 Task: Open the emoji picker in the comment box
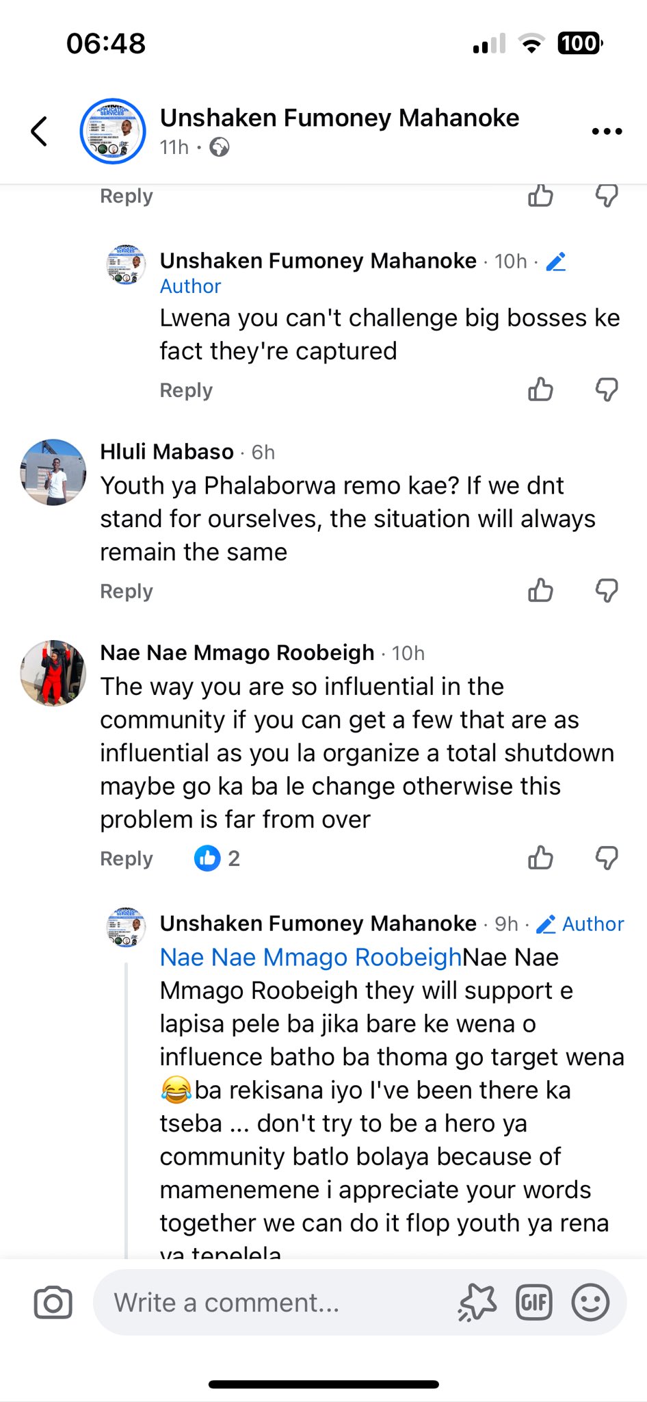(x=590, y=1302)
